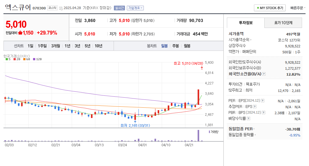Click the orange 60-day moving average swatch
The image size is (309, 166).
coord(24,59)
